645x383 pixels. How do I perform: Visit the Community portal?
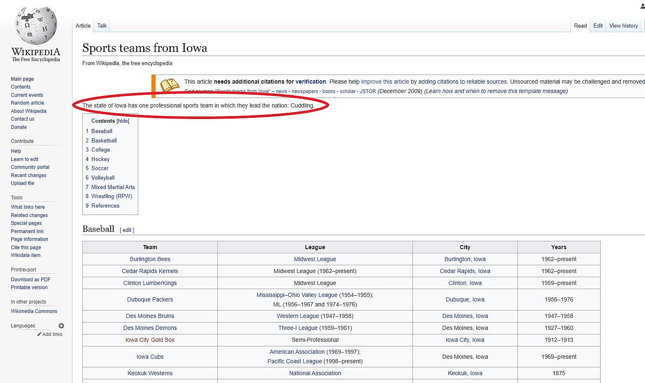(x=30, y=167)
